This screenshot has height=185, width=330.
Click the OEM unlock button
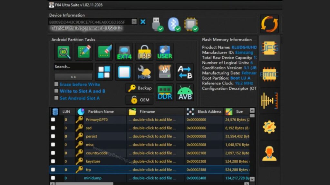coord(139,100)
